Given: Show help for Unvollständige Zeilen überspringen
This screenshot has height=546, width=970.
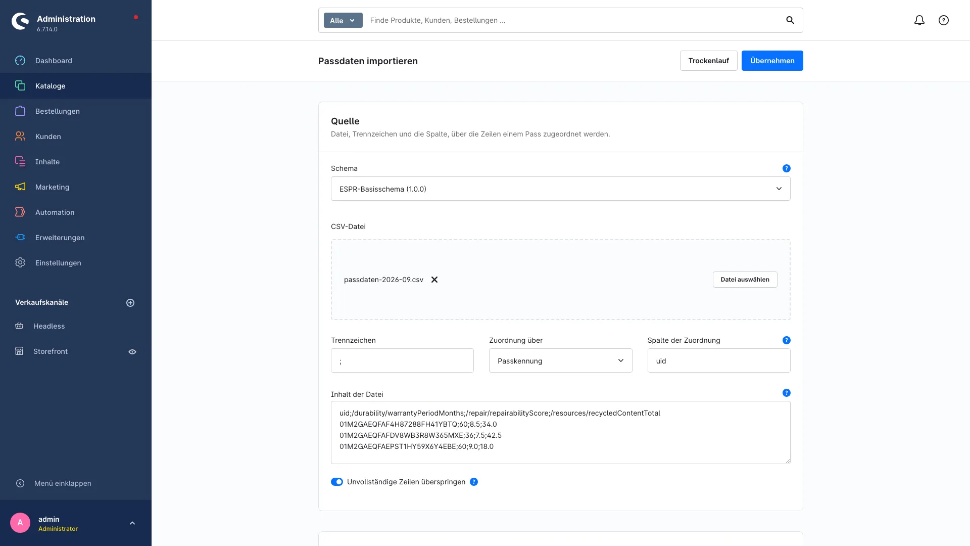Looking at the screenshot, I should [x=474, y=482].
